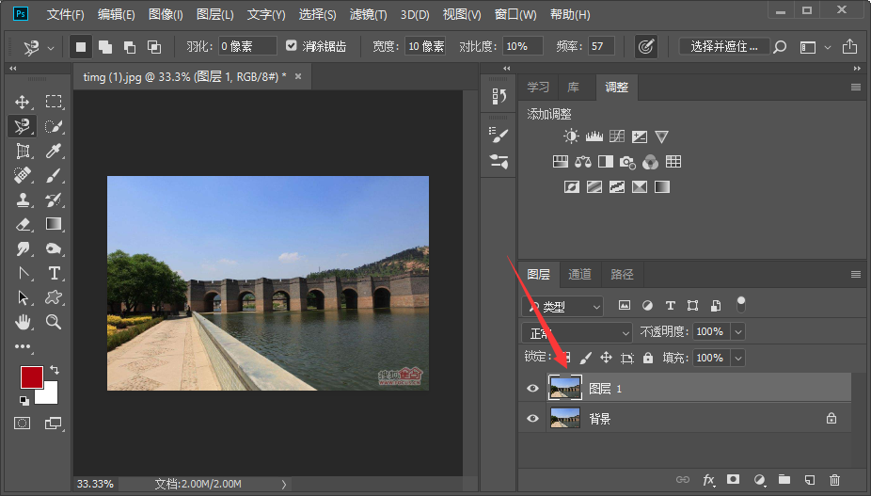Select the Path Selection tool

[23, 297]
